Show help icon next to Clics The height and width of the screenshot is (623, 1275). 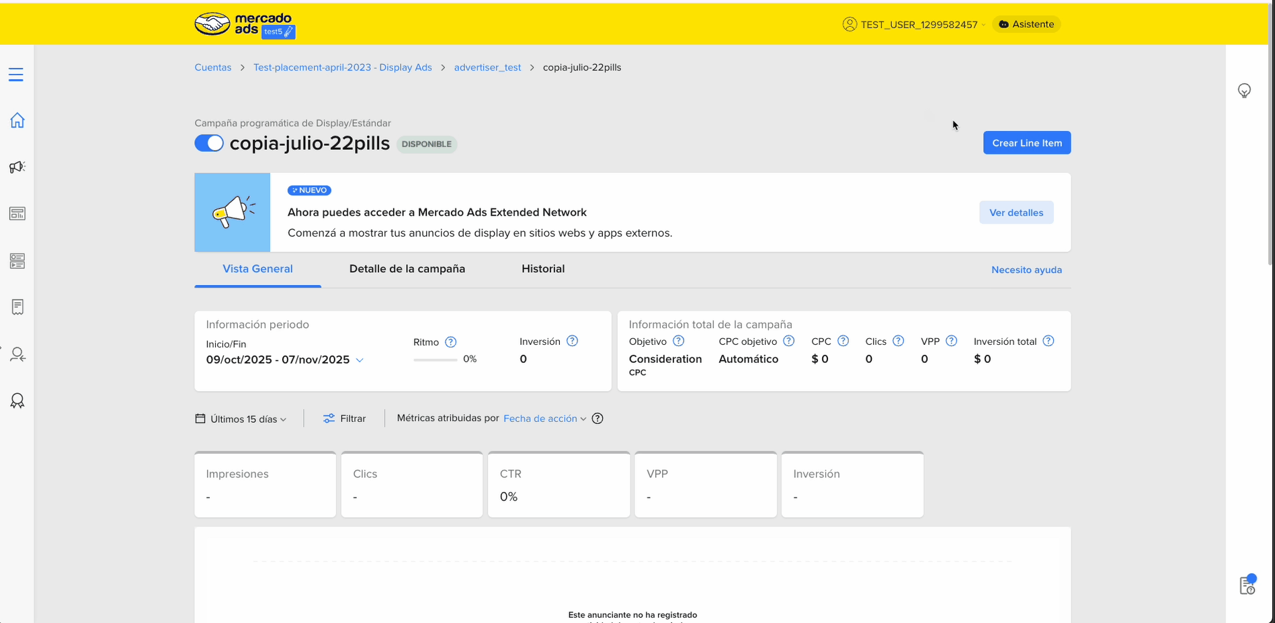(x=898, y=341)
